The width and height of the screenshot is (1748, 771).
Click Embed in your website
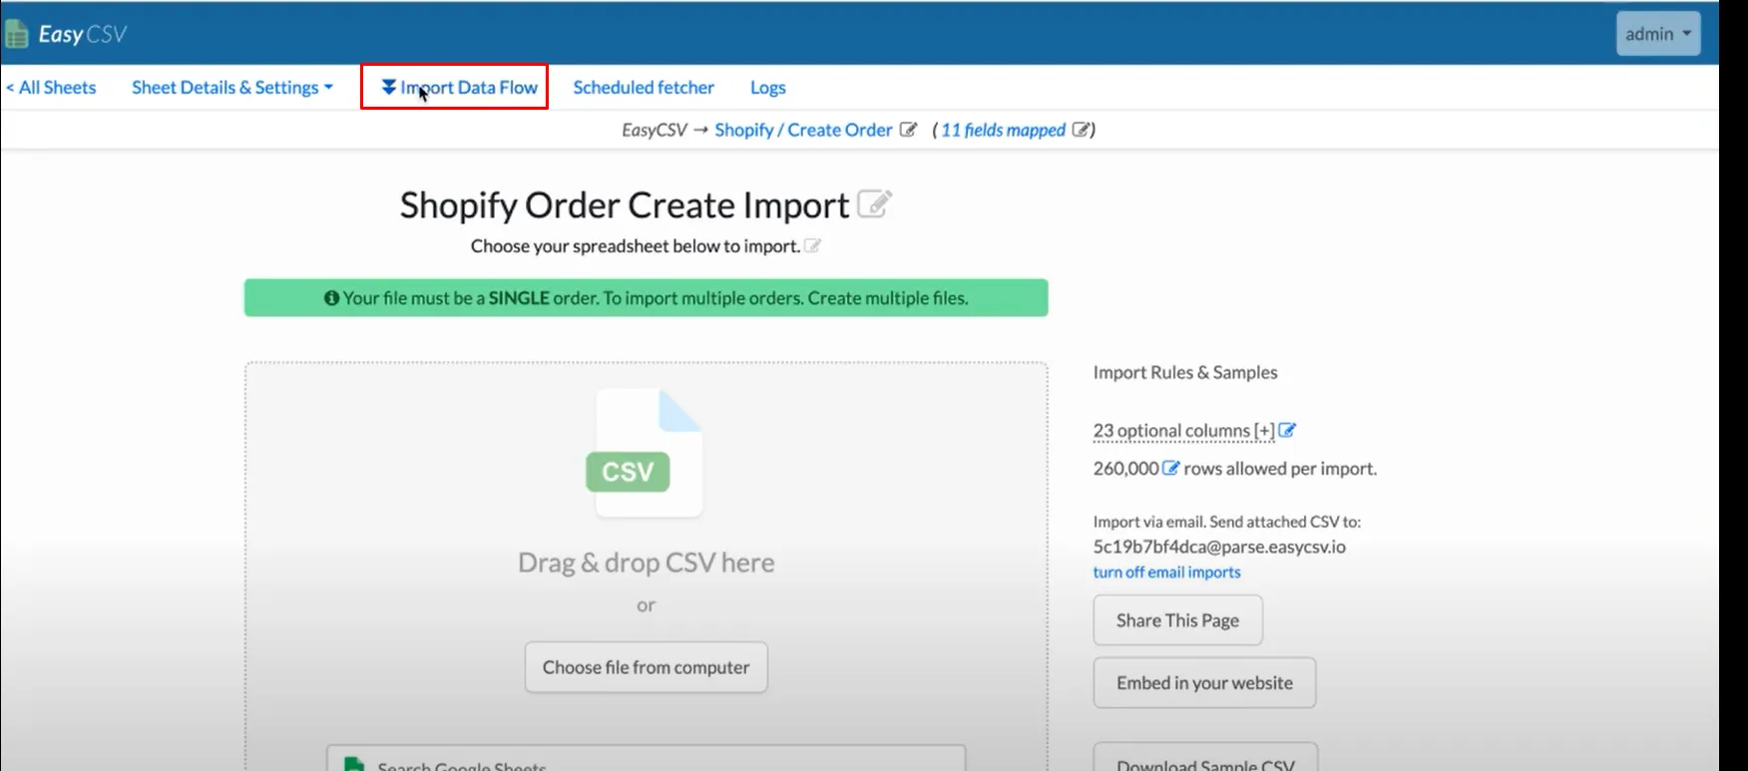(x=1204, y=683)
